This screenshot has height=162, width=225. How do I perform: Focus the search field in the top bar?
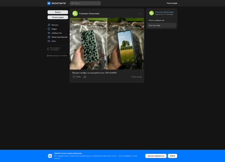[85, 3]
